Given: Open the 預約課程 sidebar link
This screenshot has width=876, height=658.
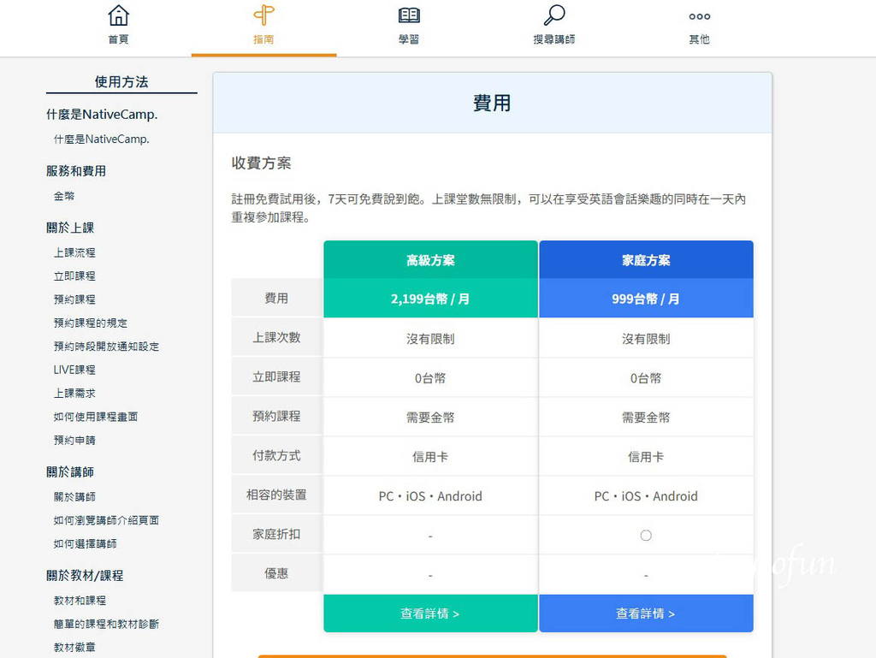Looking at the screenshot, I should pyautogui.click(x=74, y=299).
